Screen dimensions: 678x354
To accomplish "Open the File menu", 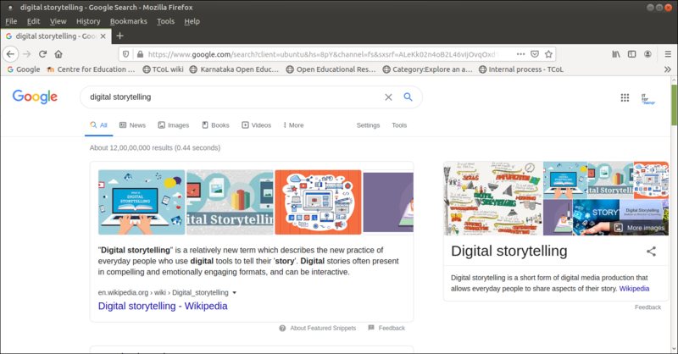I will (11, 21).
